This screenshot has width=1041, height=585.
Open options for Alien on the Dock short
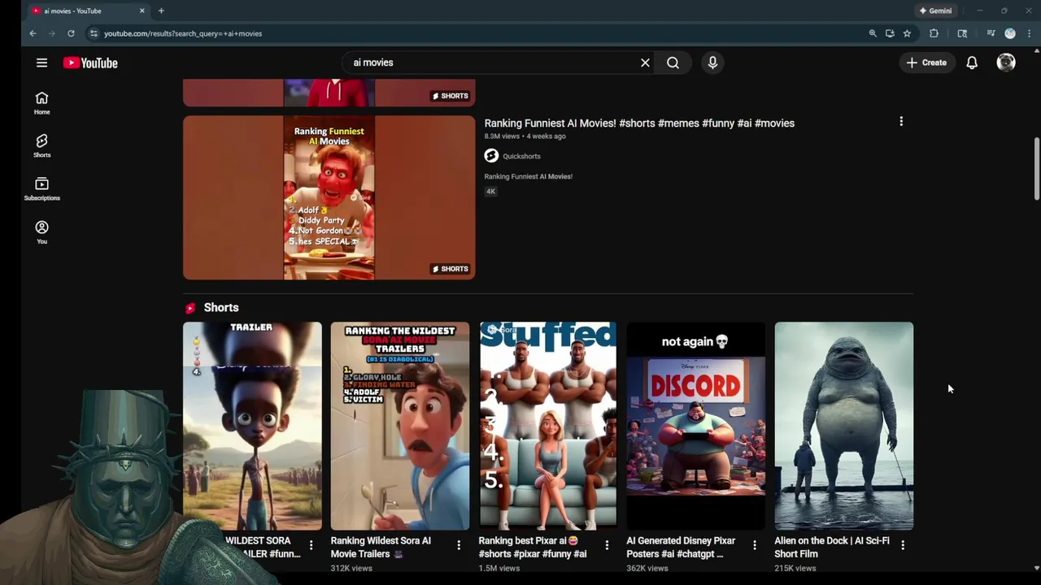coord(903,544)
